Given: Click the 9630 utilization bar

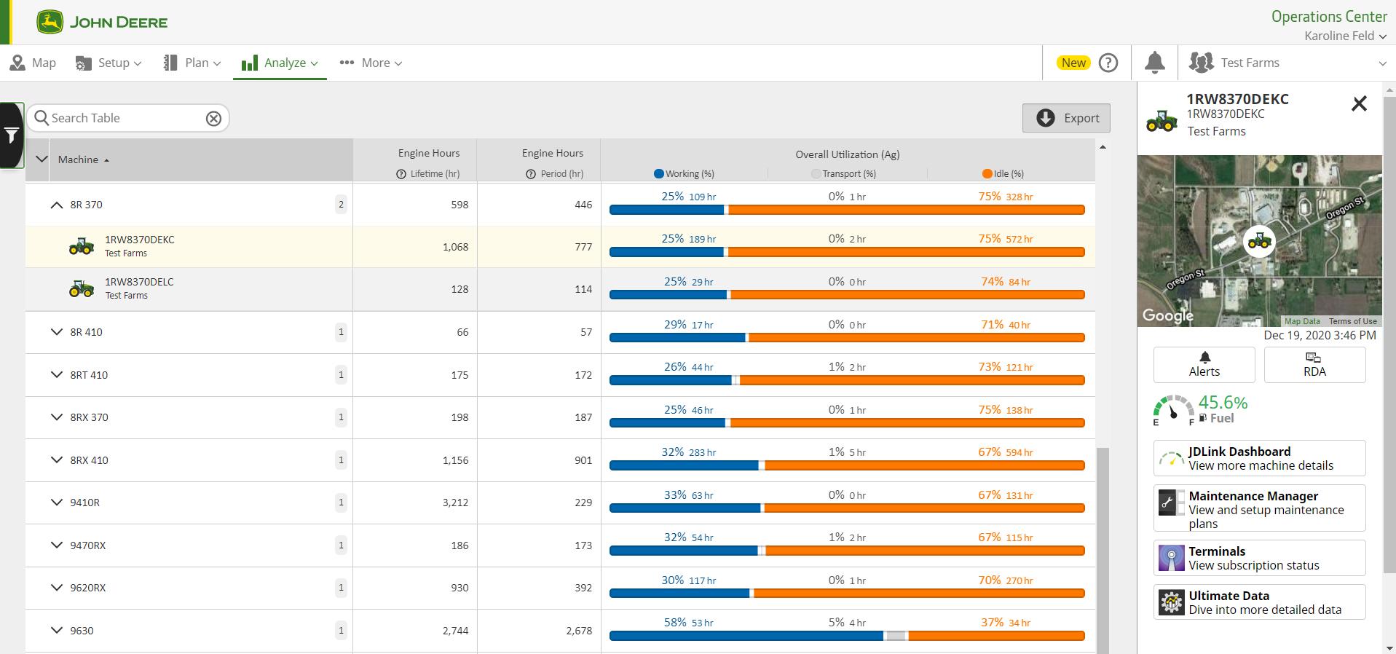Looking at the screenshot, I should (x=847, y=636).
